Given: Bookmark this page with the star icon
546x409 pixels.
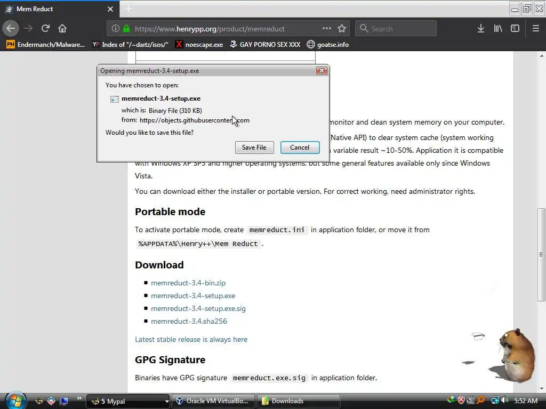Looking at the screenshot, I should [342, 29].
